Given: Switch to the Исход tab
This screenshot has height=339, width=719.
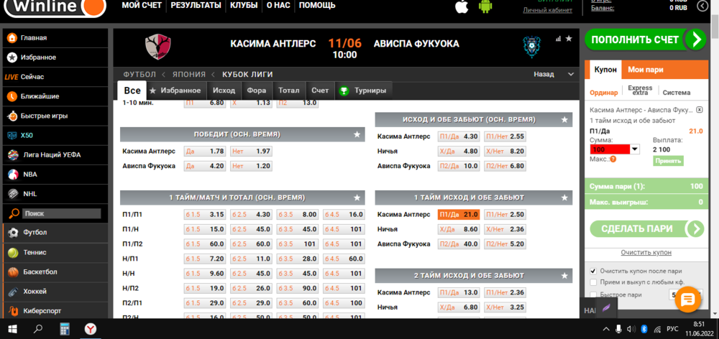Looking at the screenshot, I should pyautogui.click(x=224, y=90).
